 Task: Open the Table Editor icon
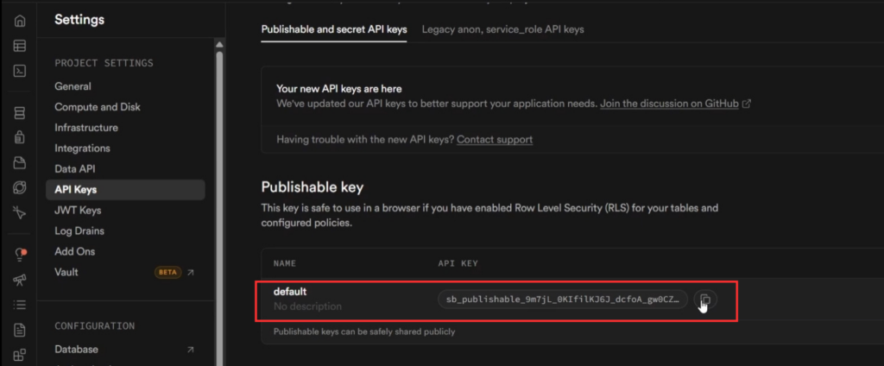coord(20,46)
